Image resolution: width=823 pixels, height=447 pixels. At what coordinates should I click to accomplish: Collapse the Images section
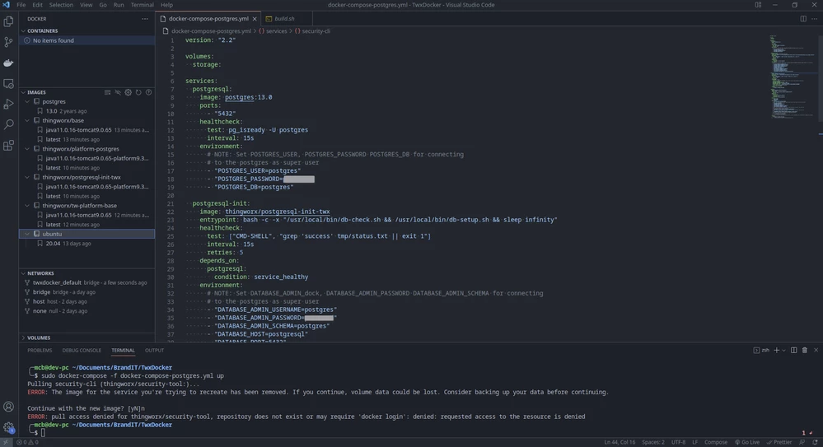pos(23,92)
